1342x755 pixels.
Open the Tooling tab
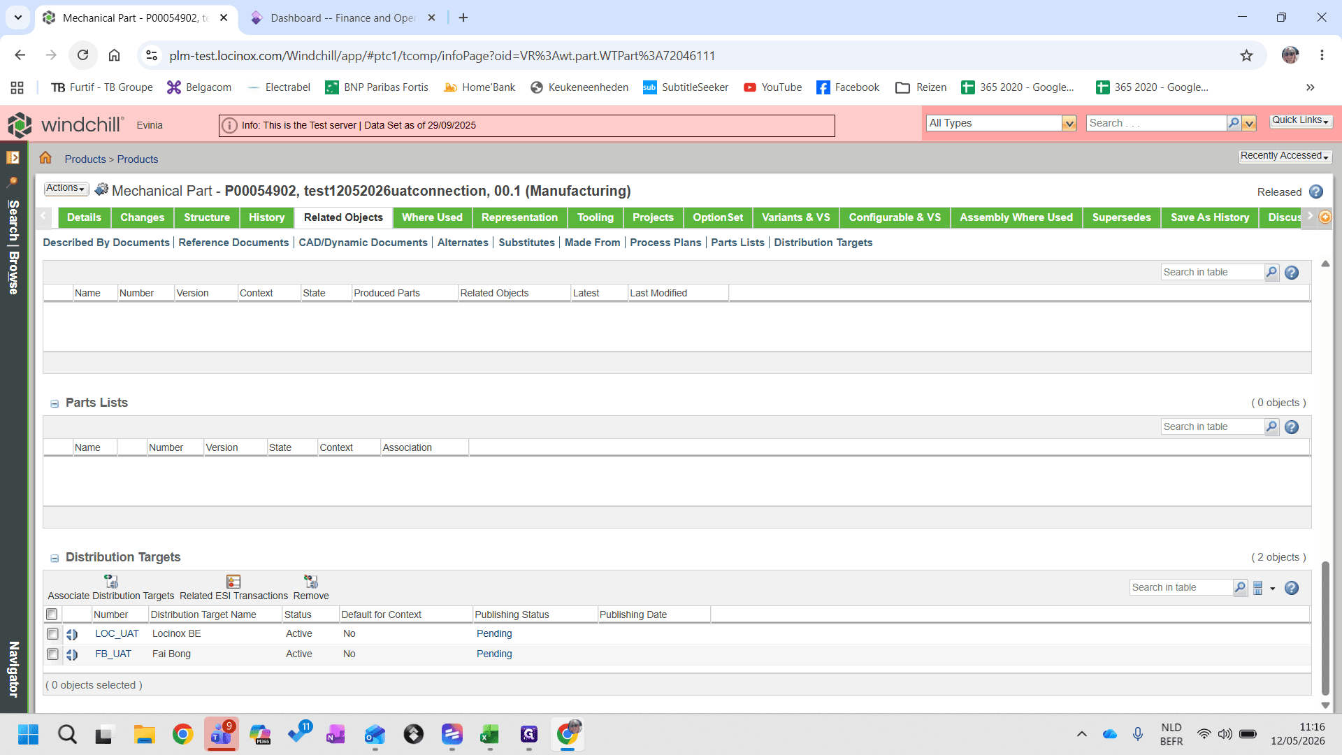coord(596,217)
